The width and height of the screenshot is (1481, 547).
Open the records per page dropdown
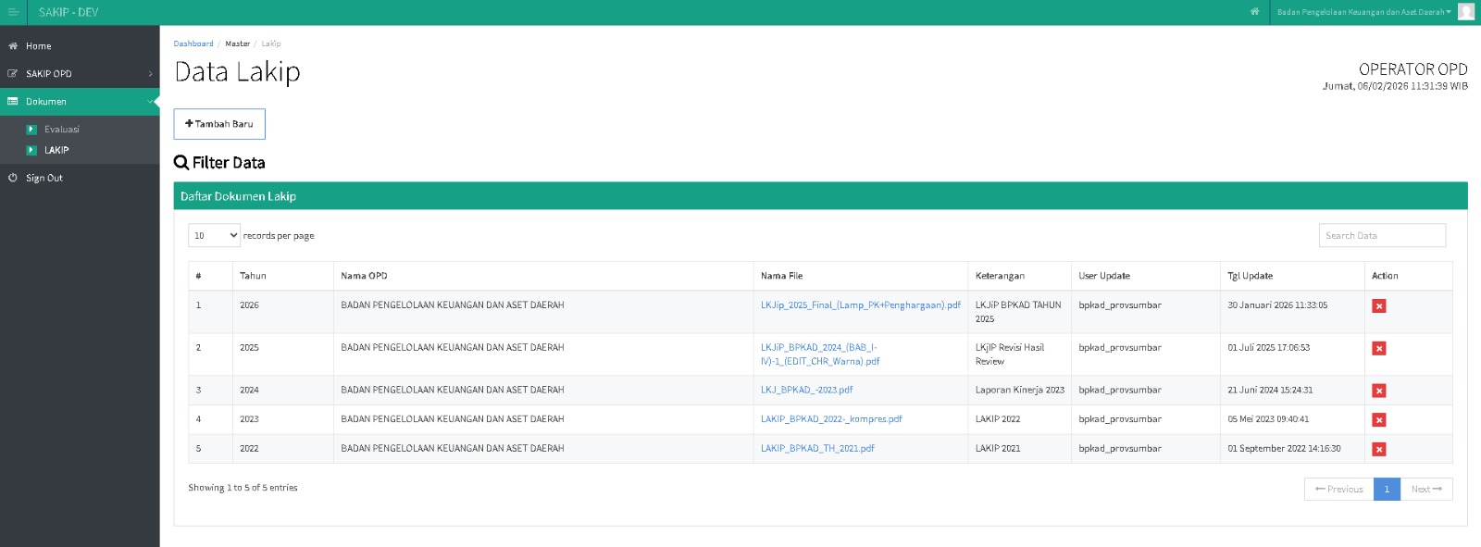pyautogui.click(x=214, y=236)
